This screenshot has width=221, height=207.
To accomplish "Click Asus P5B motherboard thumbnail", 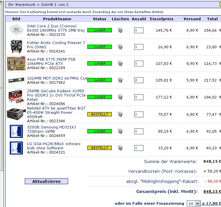I will pyautogui.click(x=16, y=64).
